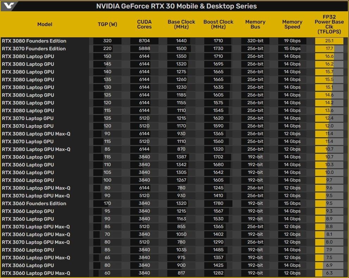Click the 1590 boost clock cell
The height and width of the screenshot is (278, 349).
click(218, 126)
